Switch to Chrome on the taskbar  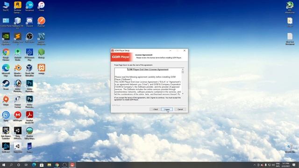(x=57, y=165)
